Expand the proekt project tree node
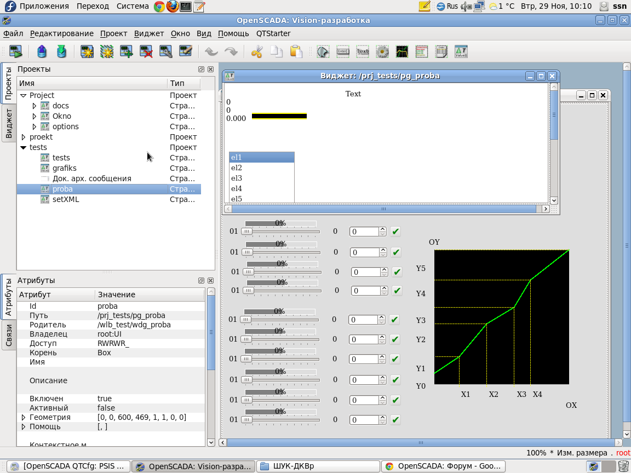 pyautogui.click(x=24, y=137)
